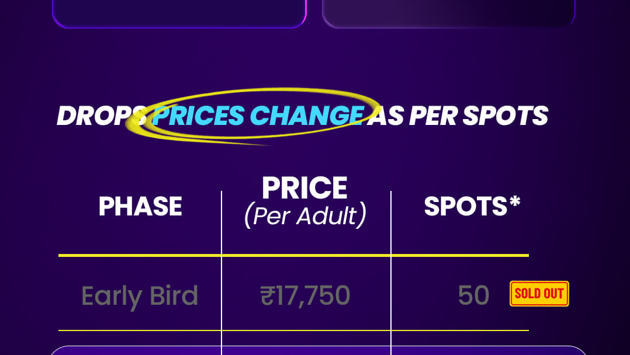This screenshot has width=630, height=355.
Task: Select the PHASE column header
Action: pos(140,207)
